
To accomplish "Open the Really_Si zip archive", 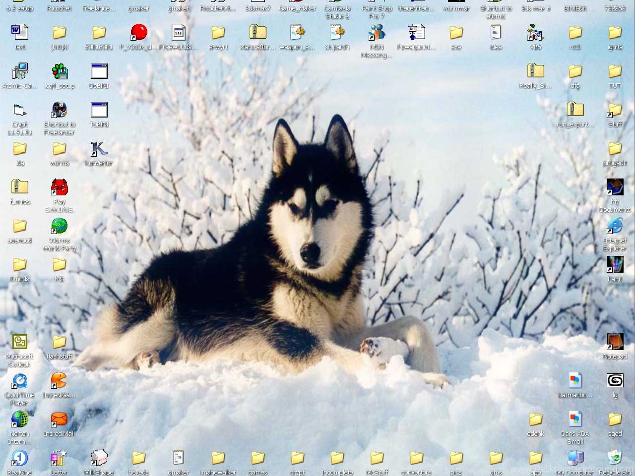I will point(536,71).
